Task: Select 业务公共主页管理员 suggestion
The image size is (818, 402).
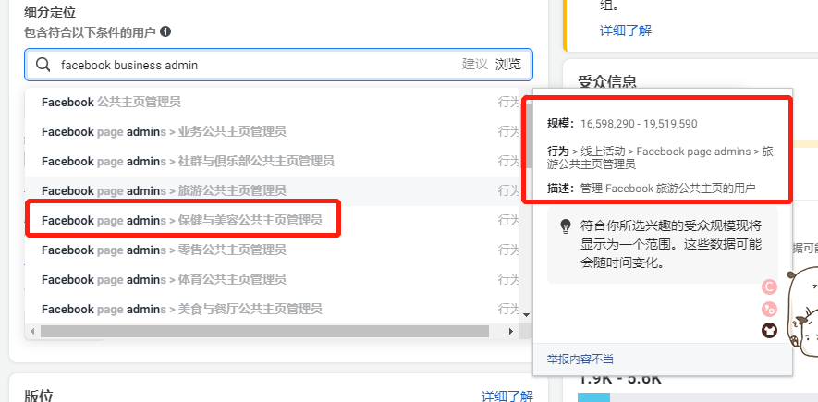Action: [272, 131]
